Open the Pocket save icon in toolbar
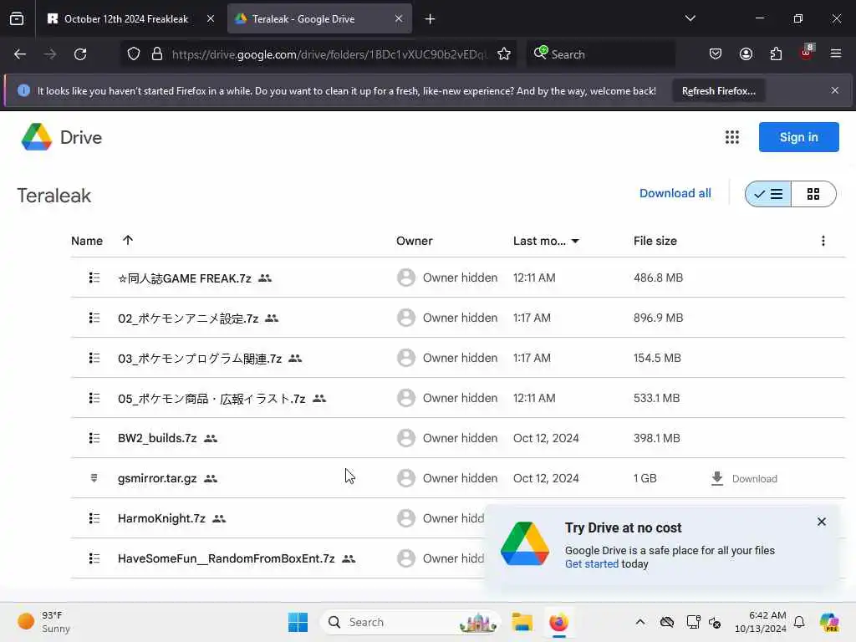Image resolution: width=856 pixels, height=642 pixels. [716, 54]
